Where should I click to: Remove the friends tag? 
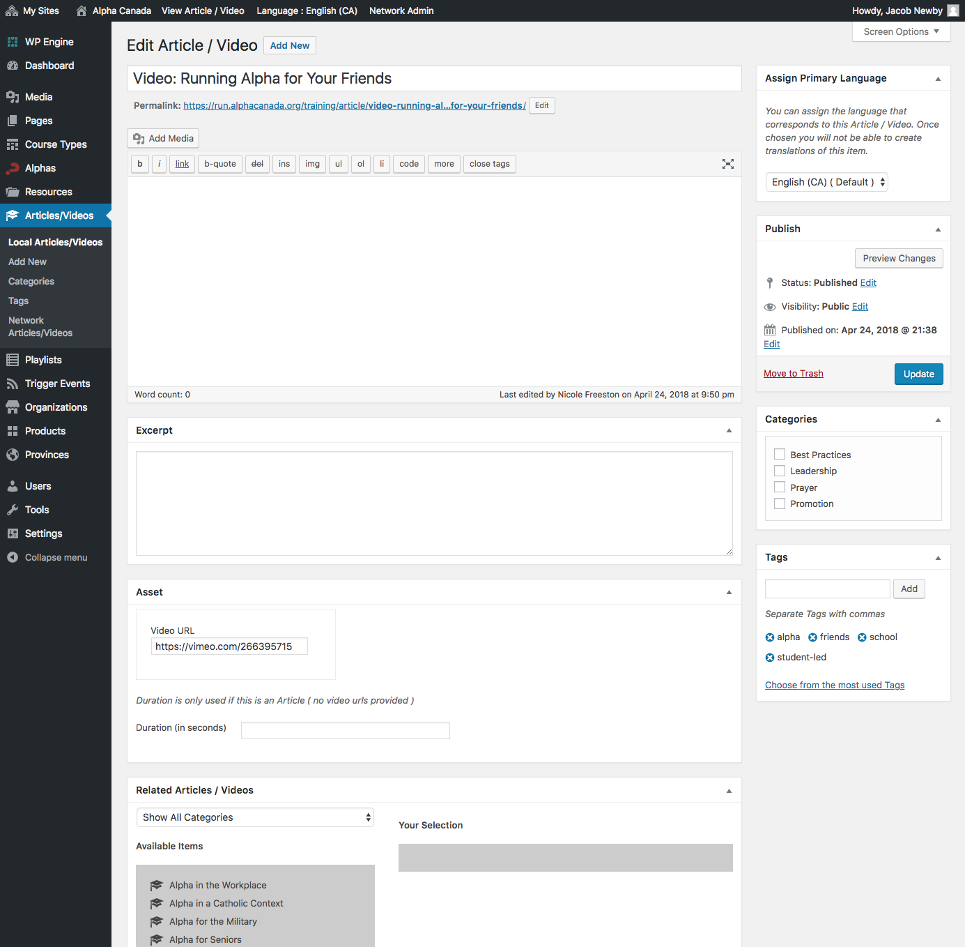click(x=812, y=637)
